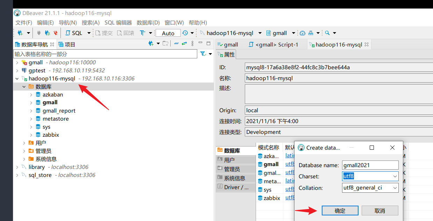The height and width of the screenshot is (221, 433).
Task: Open the 数据库(D) menu
Action: (x=148, y=22)
